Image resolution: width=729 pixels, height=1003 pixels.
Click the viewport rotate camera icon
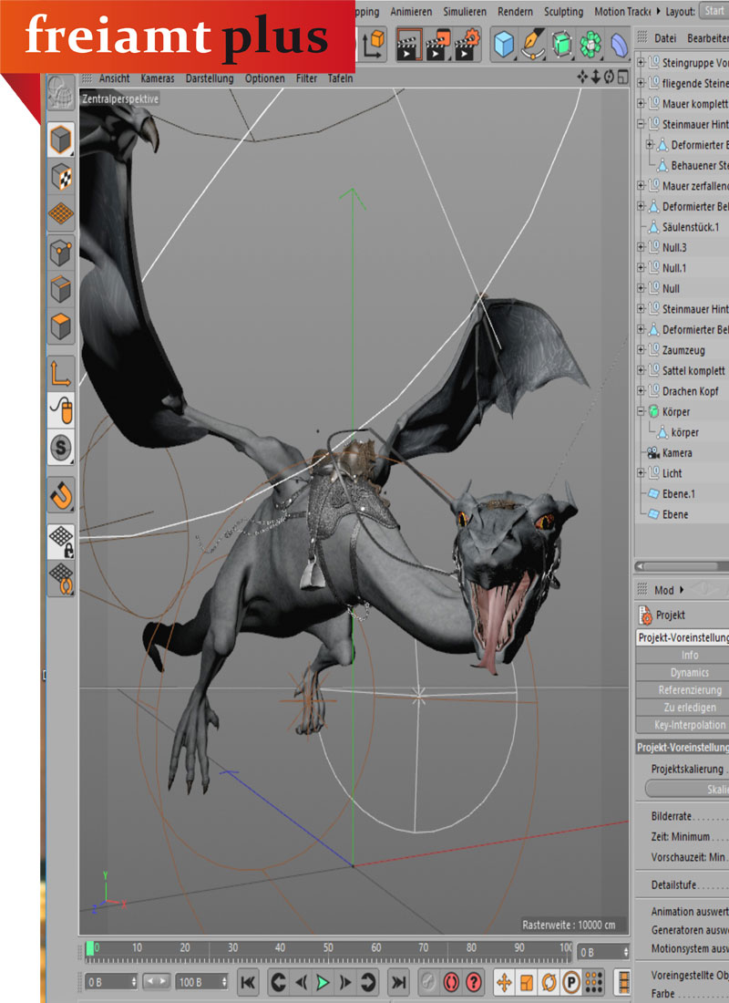point(609,77)
